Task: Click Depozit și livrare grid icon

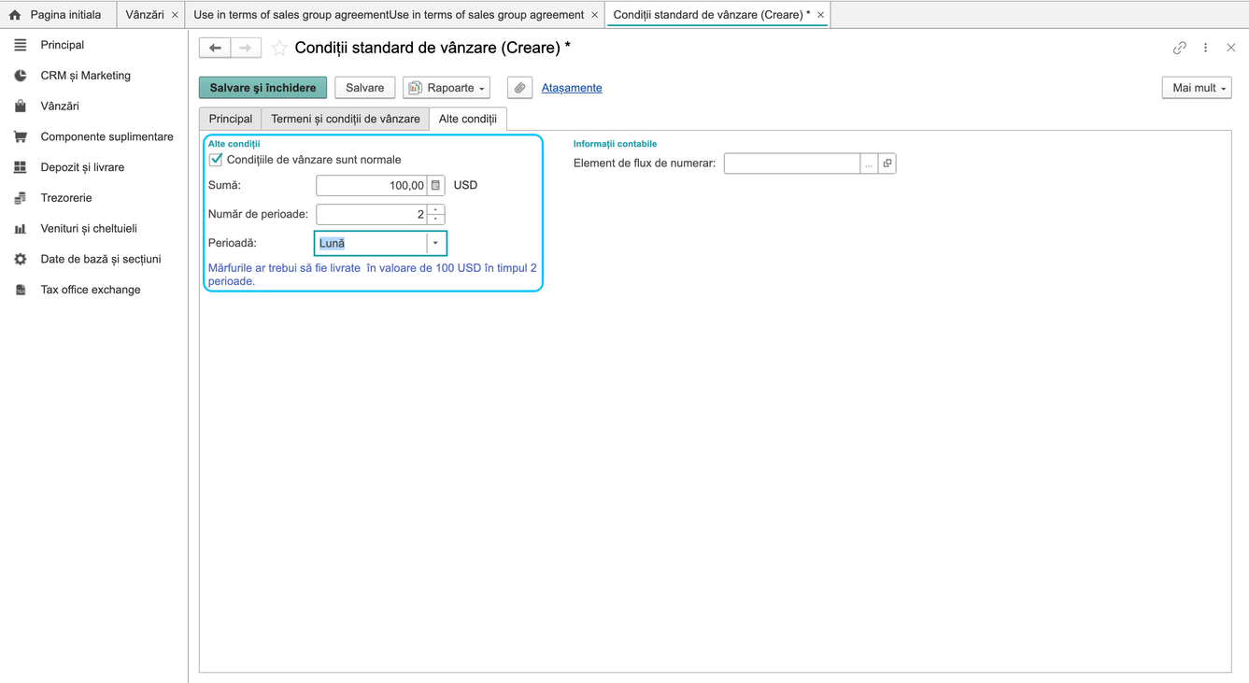Action: [21, 167]
